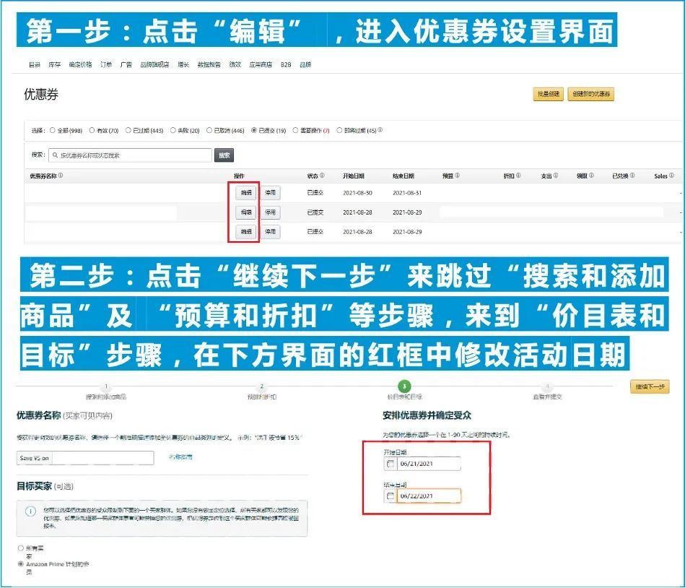Select Amazon Prime 计划的会员 radio option
This screenshot has height=588, width=685.
(20, 564)
